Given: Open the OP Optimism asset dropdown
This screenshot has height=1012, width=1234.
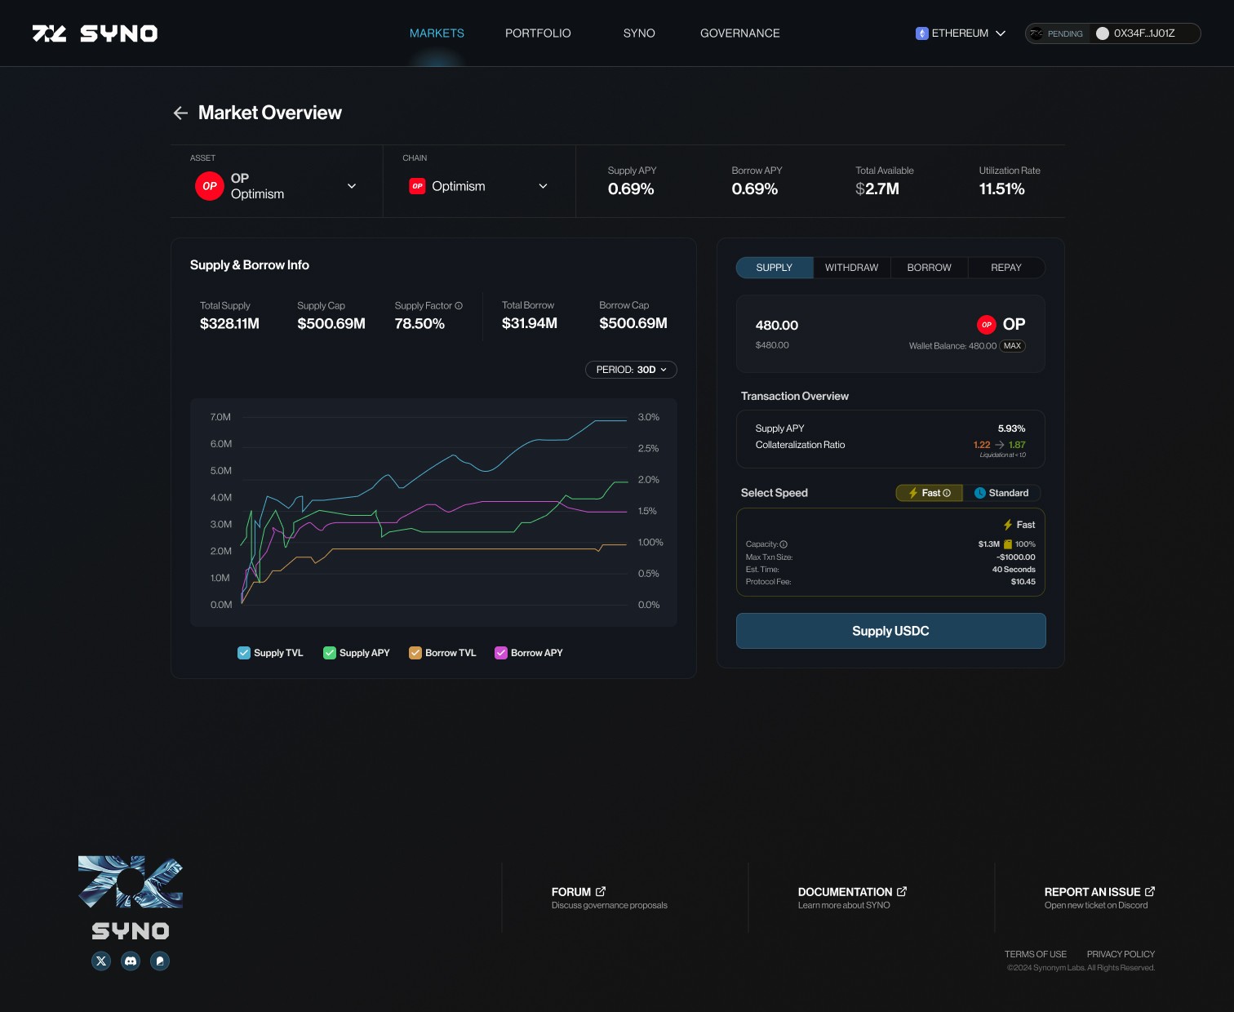Looking at the screenshot, I should 277,186.
